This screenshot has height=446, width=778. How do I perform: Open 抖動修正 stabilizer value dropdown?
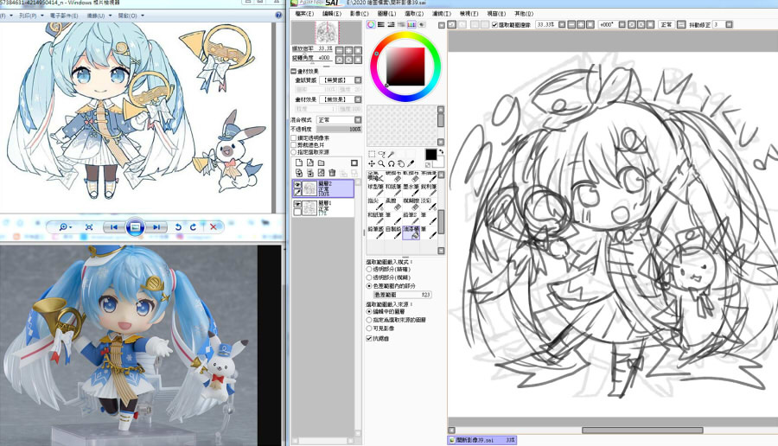pyautogui.click(x=729, y=24)
